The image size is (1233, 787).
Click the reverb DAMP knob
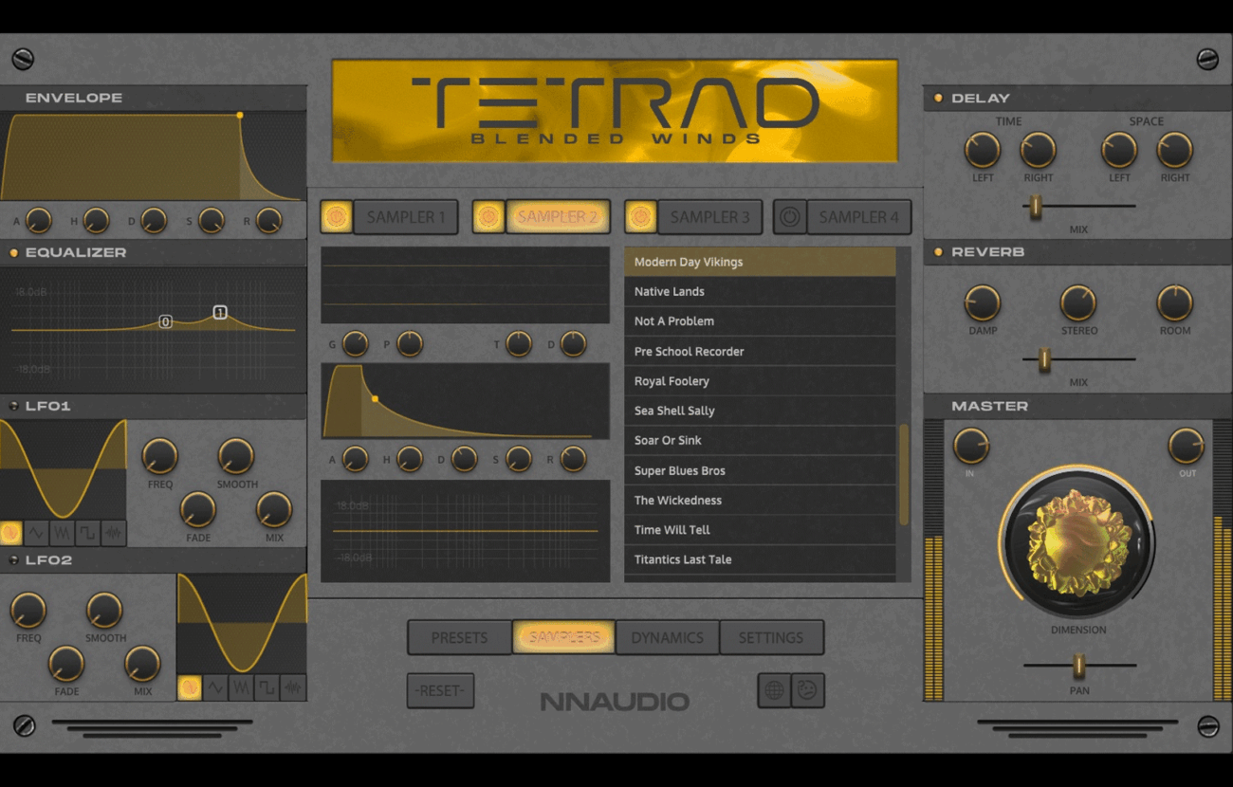click(x=983, y=303)
